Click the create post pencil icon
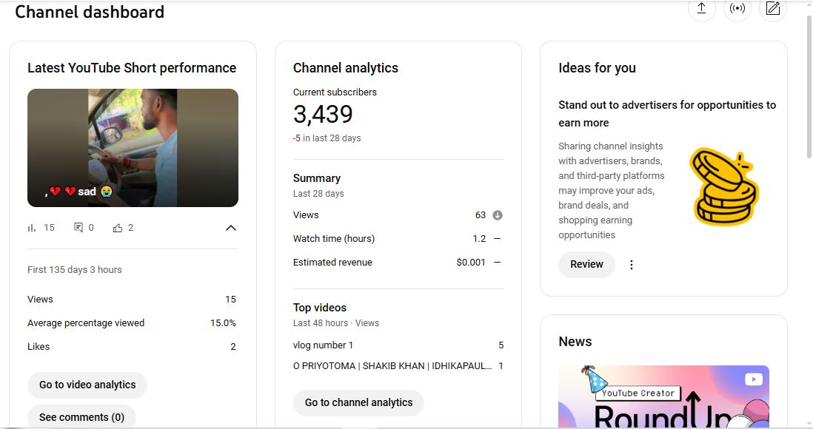 pyautogui.click(x=772, y=8)
